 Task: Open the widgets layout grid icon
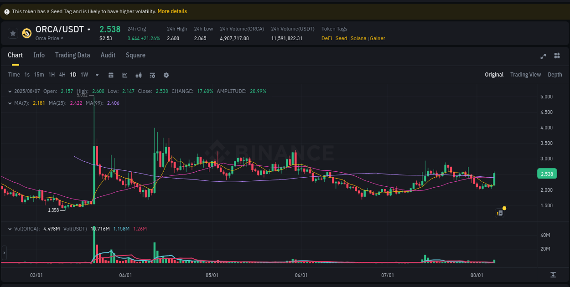coord(557,56)
